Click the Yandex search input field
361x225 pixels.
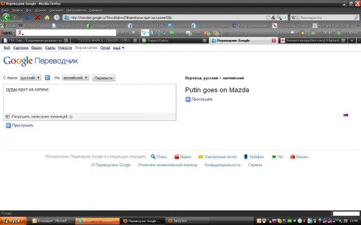tap(67, 33)
